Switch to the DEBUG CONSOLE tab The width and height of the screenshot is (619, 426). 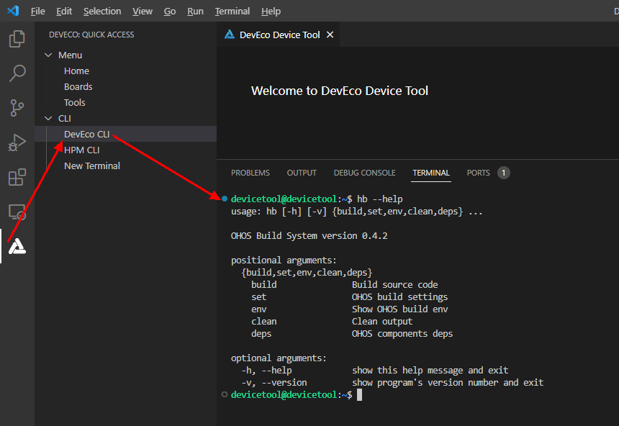(x=364, y=173)
